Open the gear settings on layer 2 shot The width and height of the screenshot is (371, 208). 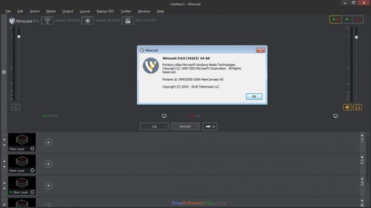32,170
